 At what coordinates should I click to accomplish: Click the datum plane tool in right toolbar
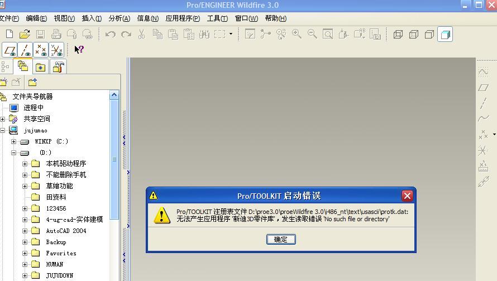[x=483, y=88]
